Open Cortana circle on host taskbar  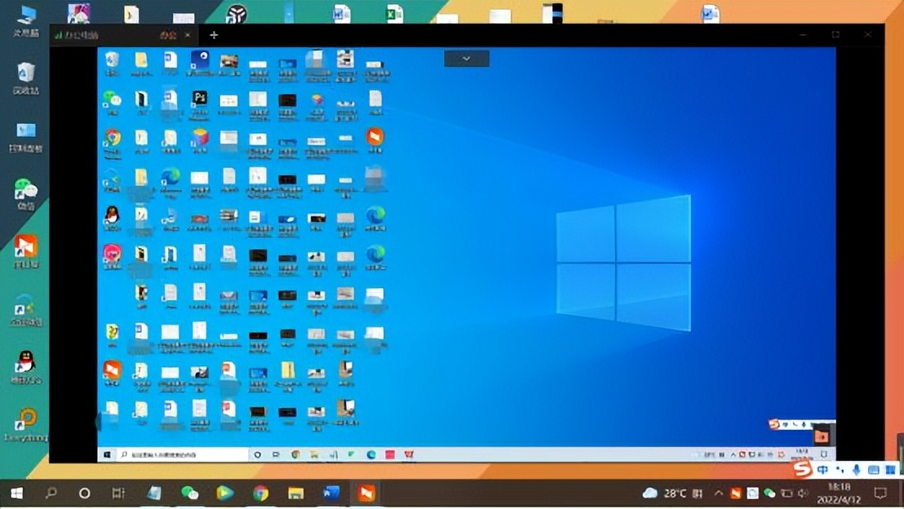[84, 493]
